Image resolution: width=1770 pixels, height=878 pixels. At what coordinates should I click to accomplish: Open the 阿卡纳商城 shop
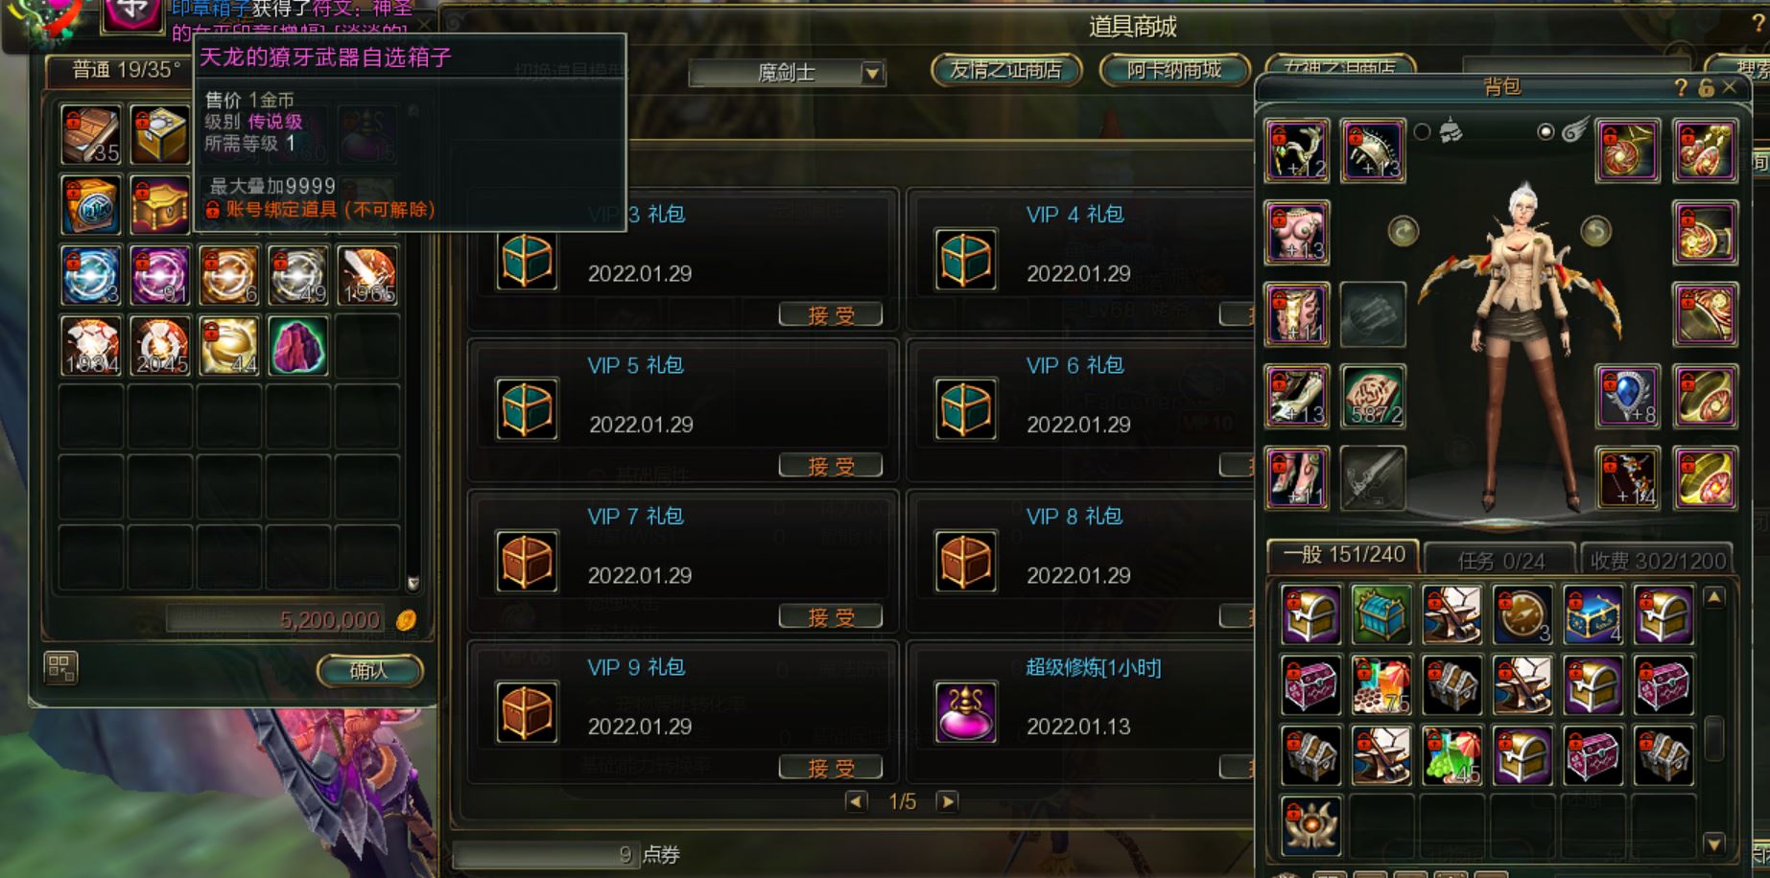[1174, 70]
